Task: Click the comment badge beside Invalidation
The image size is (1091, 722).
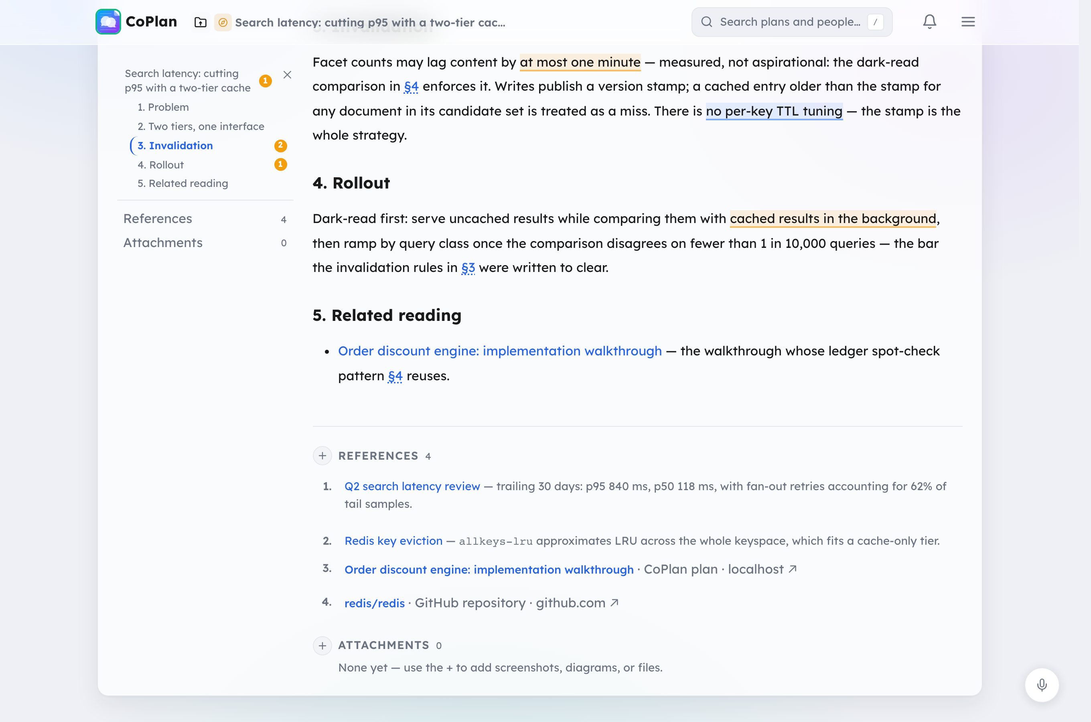Action: coord(280,146)
